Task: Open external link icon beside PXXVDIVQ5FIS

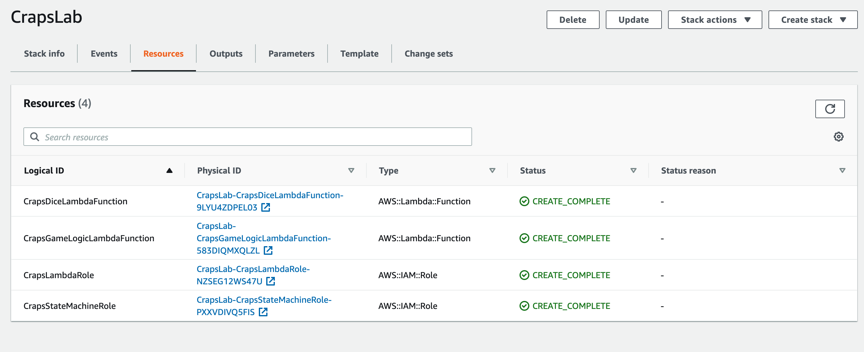Action: [263, 312]
